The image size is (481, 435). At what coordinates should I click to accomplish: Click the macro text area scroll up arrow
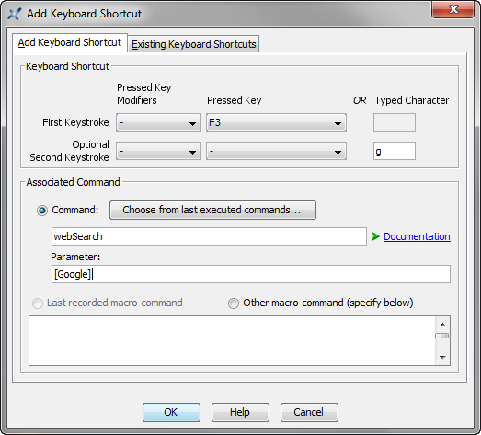point(442,325)
